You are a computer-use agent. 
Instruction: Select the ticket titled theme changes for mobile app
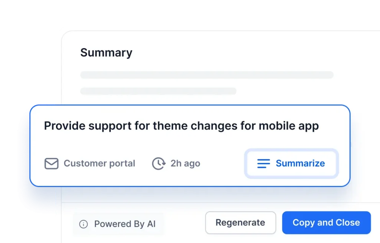click(181, 126)
